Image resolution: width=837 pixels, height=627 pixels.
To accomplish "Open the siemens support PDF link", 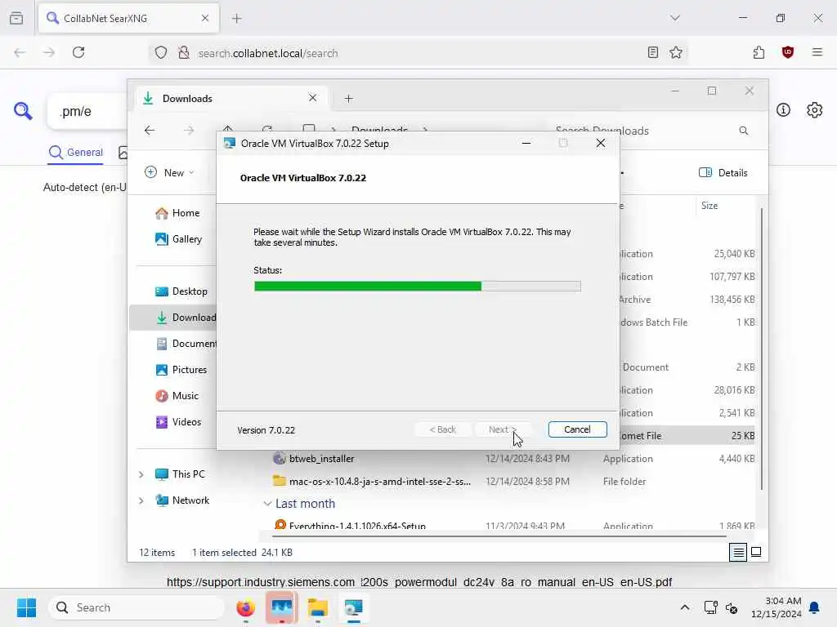I will click(x=419, y=582).
